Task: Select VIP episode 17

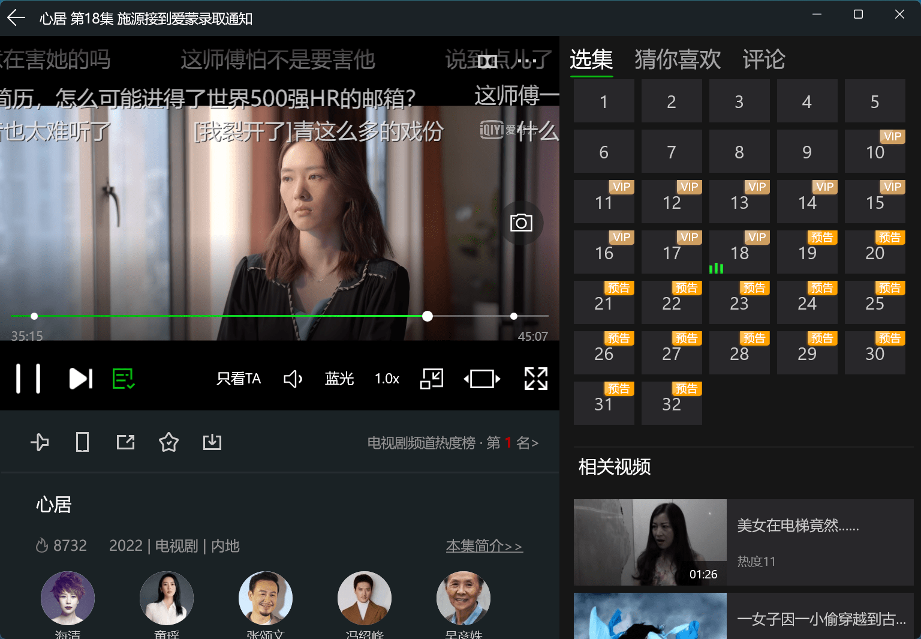Action: click(672, 252)
